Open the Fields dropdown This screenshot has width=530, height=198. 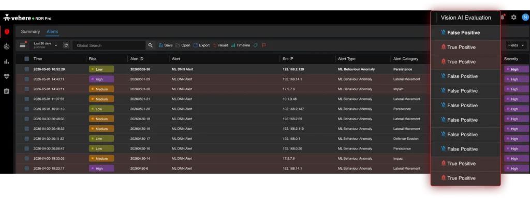coord(516,45)
